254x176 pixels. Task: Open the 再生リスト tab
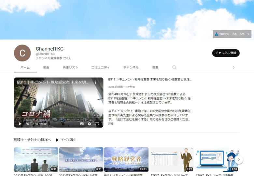pyautogui.click(x=70, y=67)
